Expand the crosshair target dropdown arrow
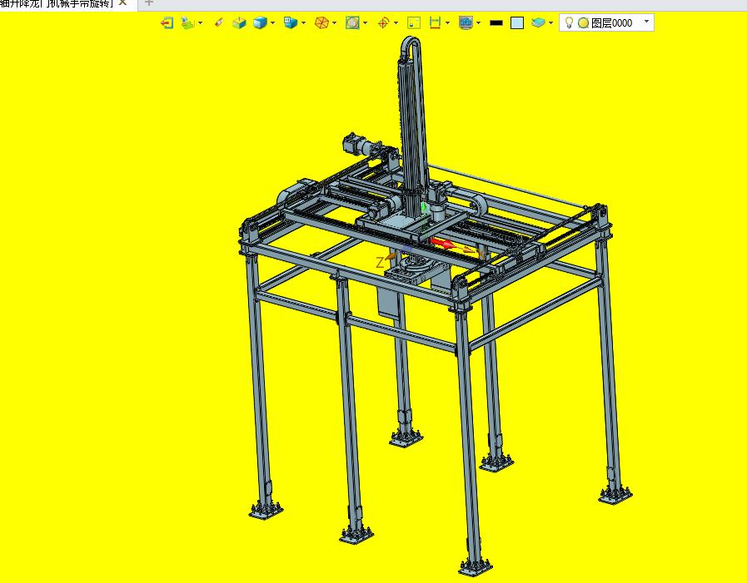Image resolution: width=747 pixels, height=583 pixels. pos(396,22)
